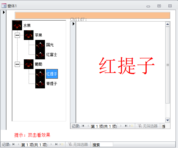Click the 葡萄 node icon
The image size is (178, 148).
click(x=29, y=64)
